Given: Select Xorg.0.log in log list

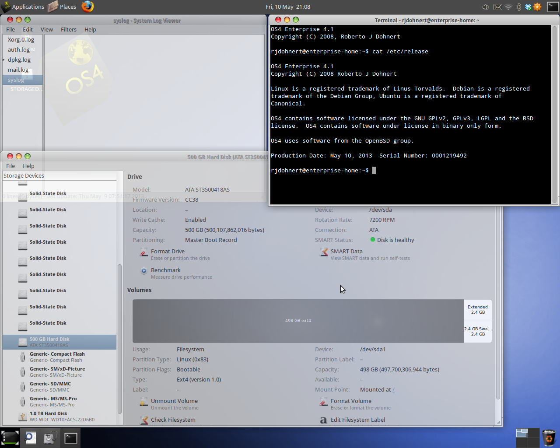Looking at the screenshot, I should [x=21, y=39].
